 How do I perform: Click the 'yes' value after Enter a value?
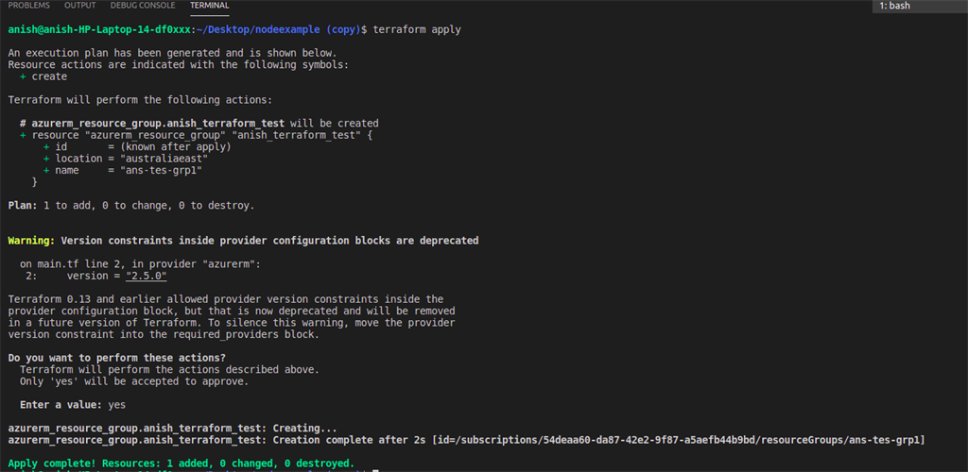[x=116, y=405]
